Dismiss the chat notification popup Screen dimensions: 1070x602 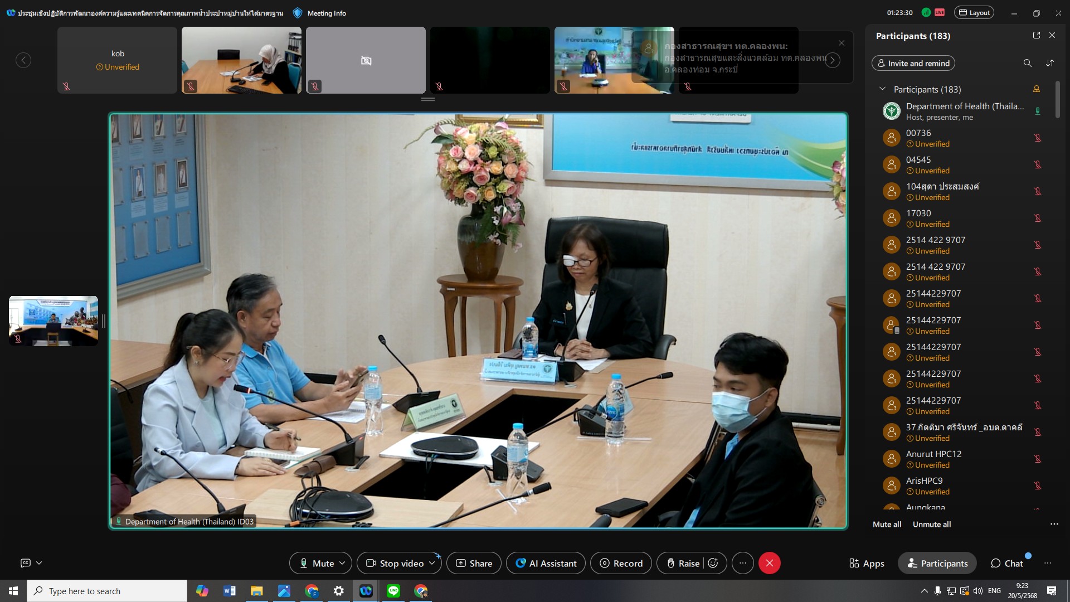(842, 43)
